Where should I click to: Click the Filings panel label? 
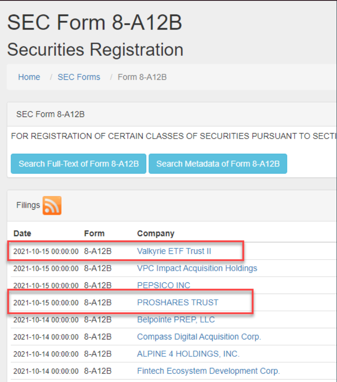[28, 205]
